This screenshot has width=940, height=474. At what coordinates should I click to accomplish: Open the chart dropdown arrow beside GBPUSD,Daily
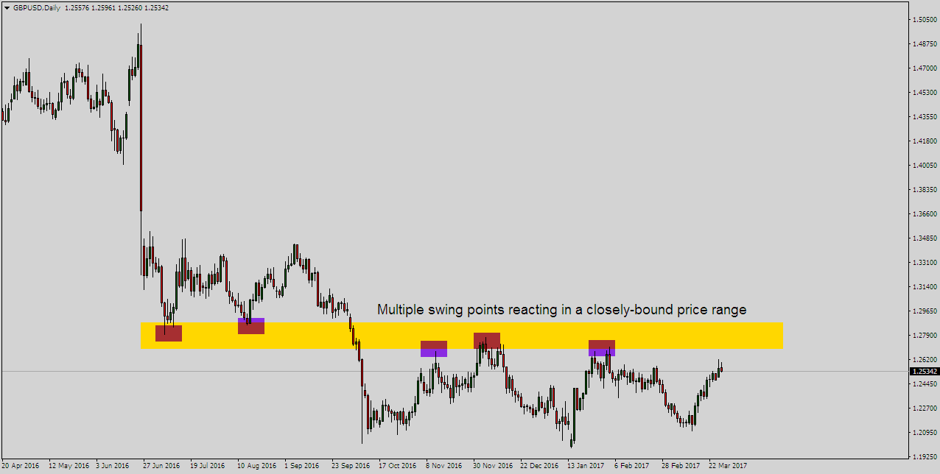pyautogui.click(x=7, y=7)
